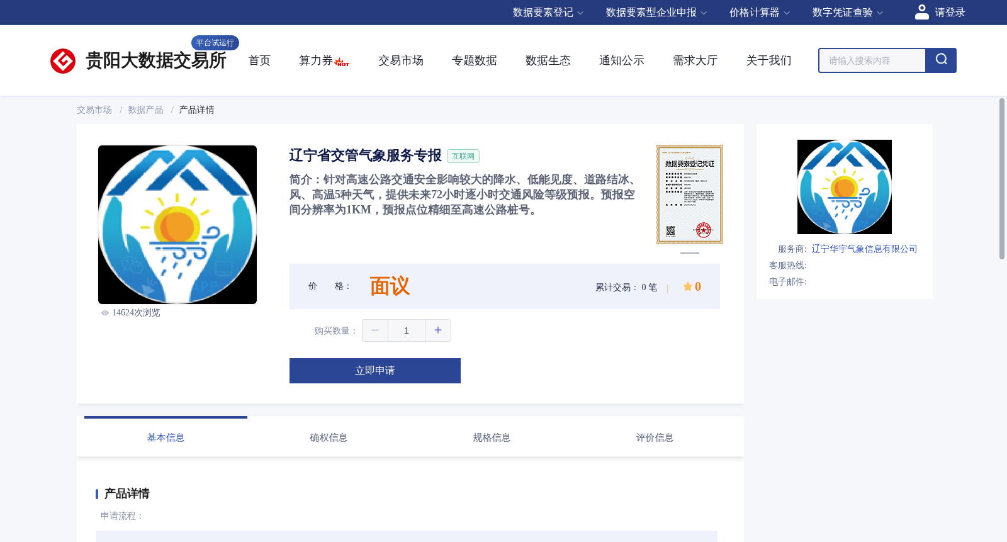This screenshot has width=1007, height=542.
Task: Click the 立即申请 button
Action: 375,371
